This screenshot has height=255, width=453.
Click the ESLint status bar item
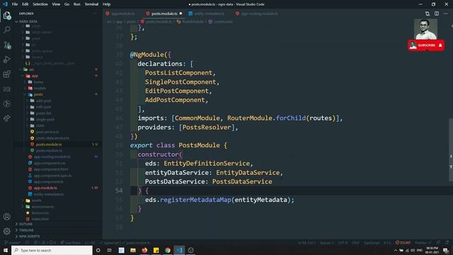click(403, 242)
